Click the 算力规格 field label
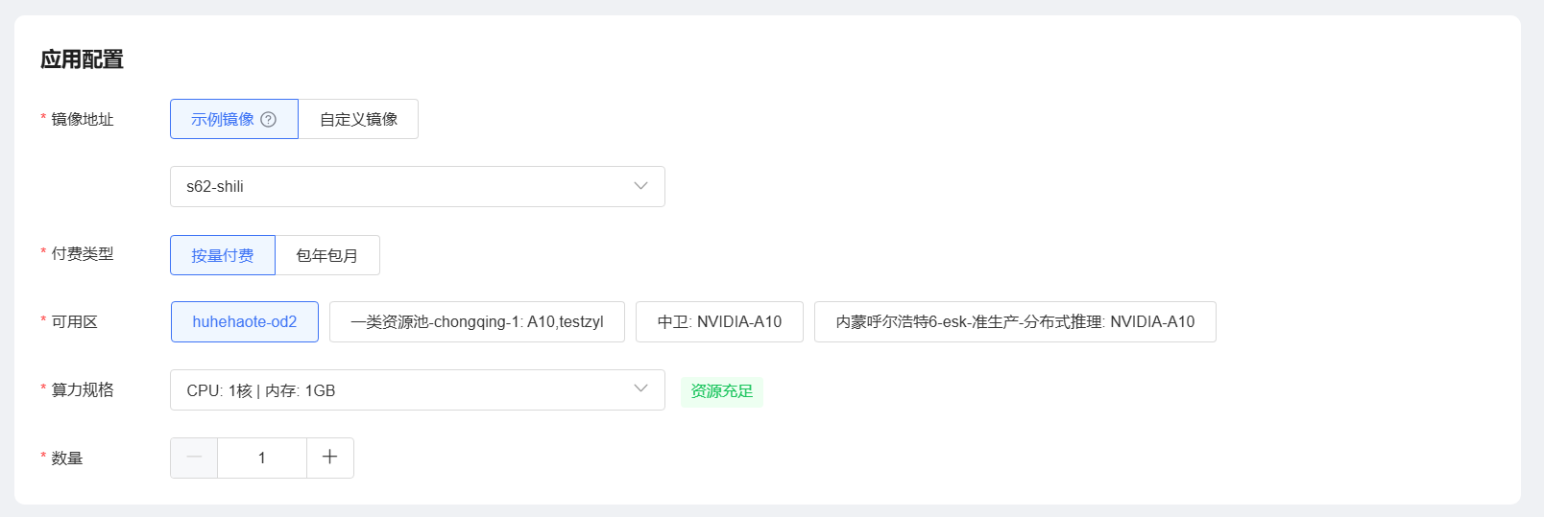Screen dimensions: 1544x517 (83, 390)
